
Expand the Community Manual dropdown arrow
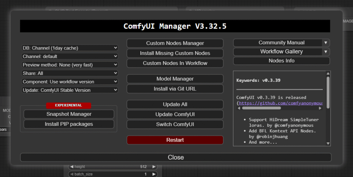tap(325, 43)
